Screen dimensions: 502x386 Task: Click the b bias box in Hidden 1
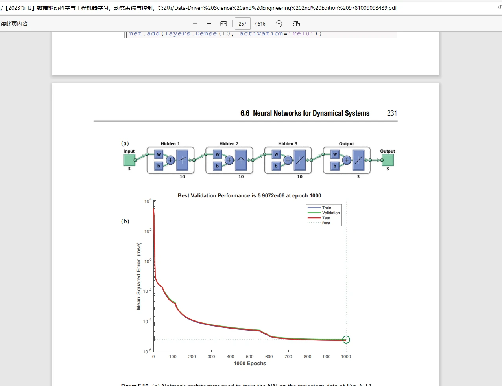(x=159, y=166)
